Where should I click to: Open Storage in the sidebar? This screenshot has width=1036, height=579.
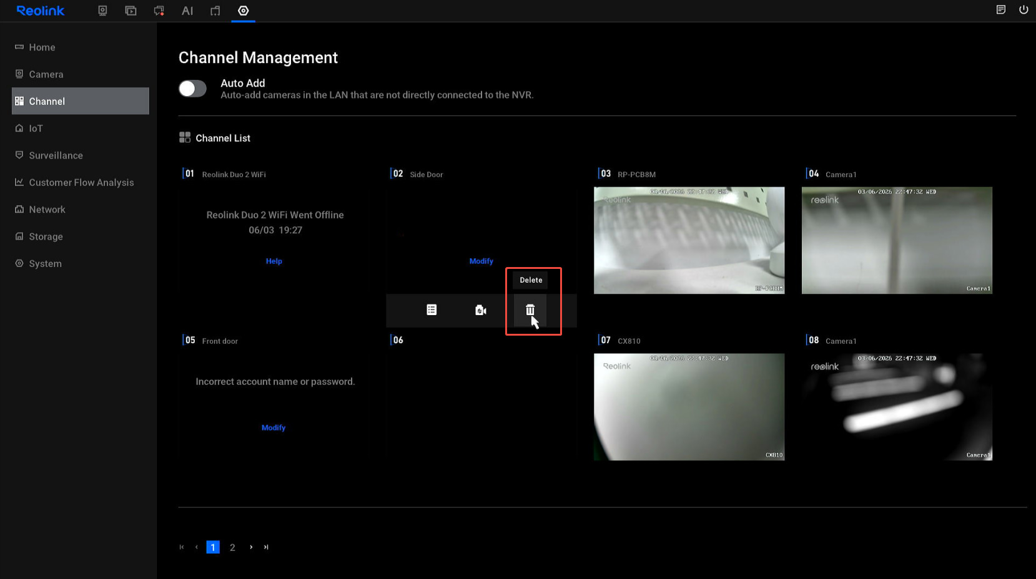click(x=81, y=236)
